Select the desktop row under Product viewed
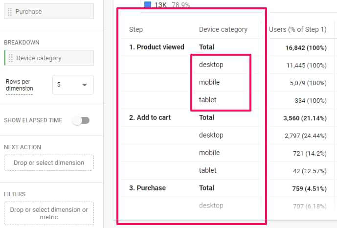The width and height of the screenshot is (337, 228). click(x=211, y=65)
